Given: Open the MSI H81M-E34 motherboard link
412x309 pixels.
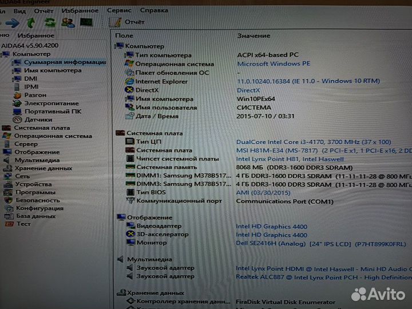Looking at the screenshot, I should (x=324, y=150).
